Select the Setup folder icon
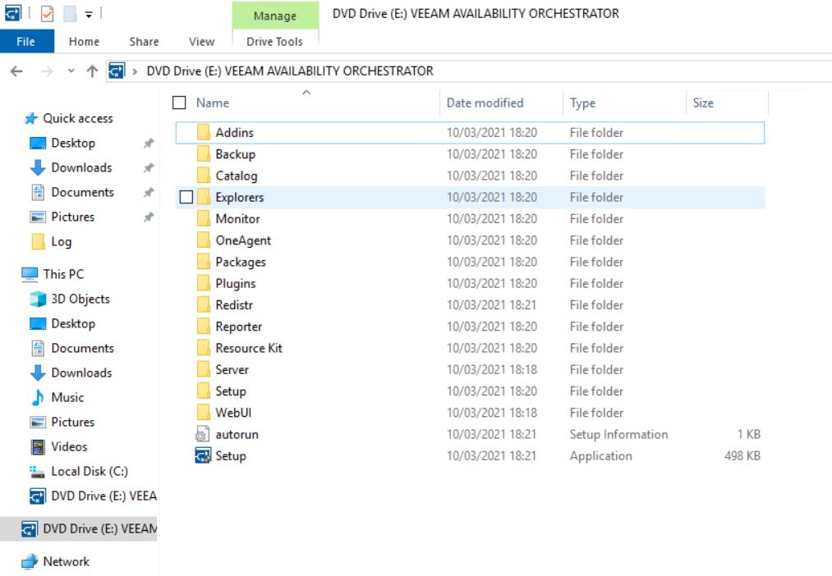The image size is (832, 576). tap(204, 391)
